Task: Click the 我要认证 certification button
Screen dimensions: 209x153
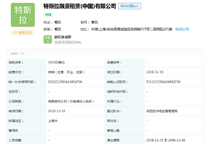Action: click(23, 33)
